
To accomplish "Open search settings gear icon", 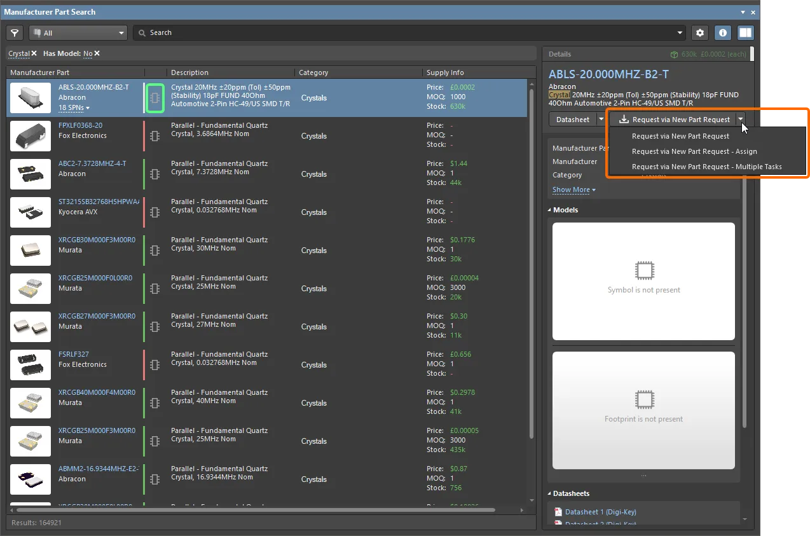I will (x=700, y=33).
